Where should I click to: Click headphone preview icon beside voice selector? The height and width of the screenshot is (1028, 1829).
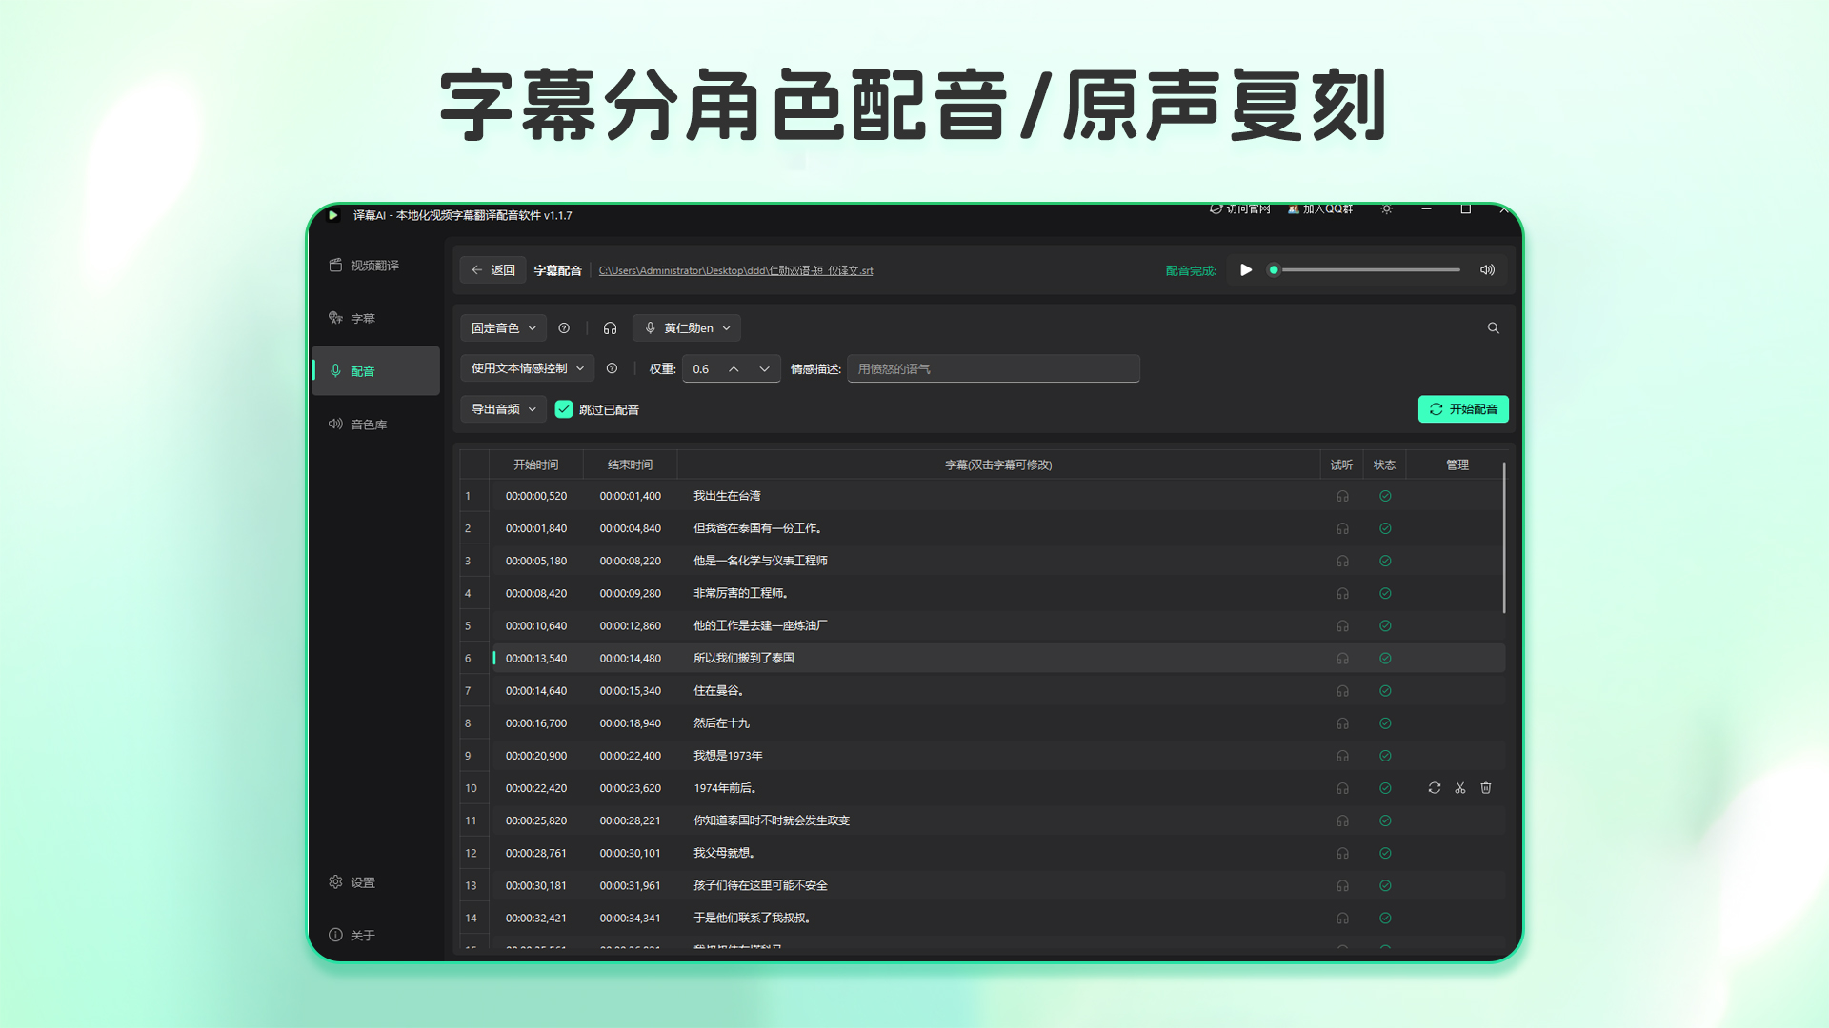click(x=610, y=328)
